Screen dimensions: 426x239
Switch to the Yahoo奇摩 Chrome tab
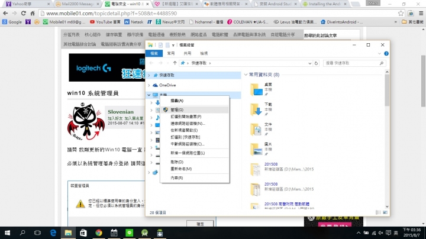click(x=27, y=4)
